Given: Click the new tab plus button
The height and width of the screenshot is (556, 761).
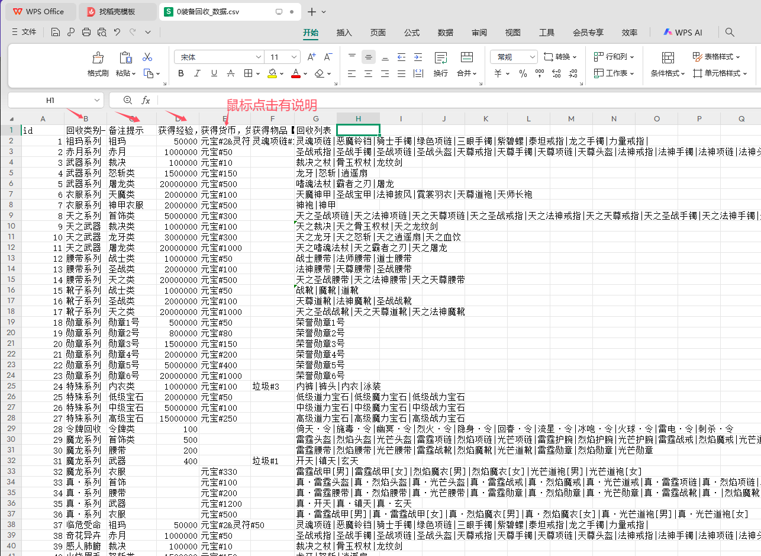Looking at the screenshot, I should click(x=312, y=11).
